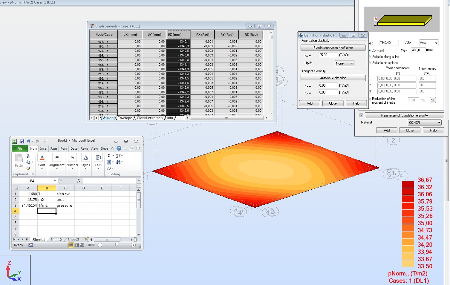This screenshot has width=450, height=285.
Task: Open the Alignment group in the ribbon
Action: click(x=57, y=161)
